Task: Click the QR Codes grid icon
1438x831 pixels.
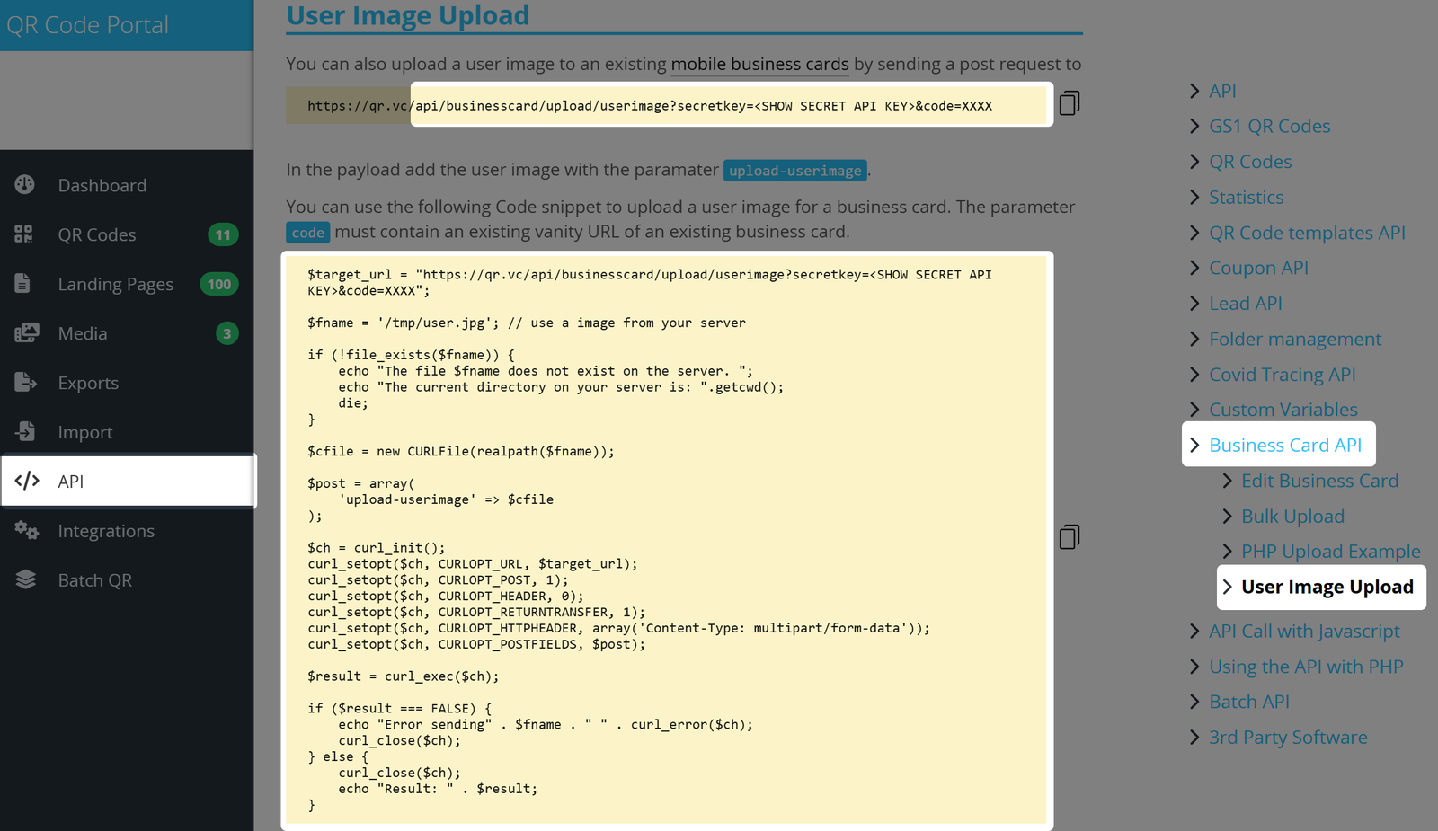Action: (24, 234)
